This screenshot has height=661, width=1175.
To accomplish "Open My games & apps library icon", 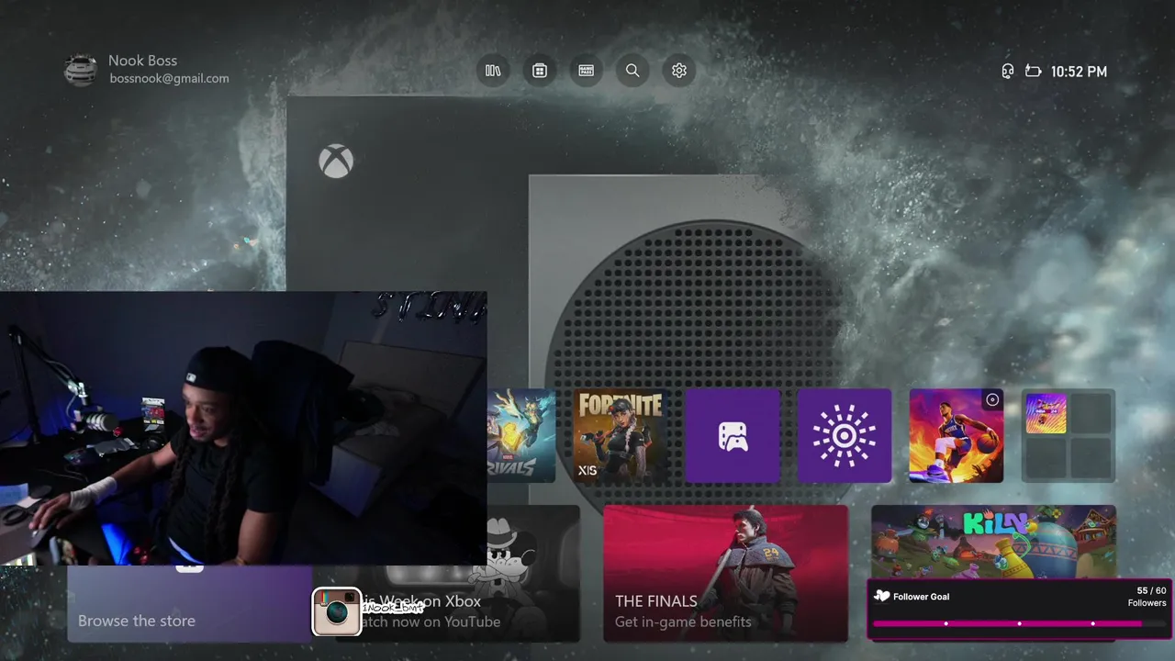I will [493, 71].
